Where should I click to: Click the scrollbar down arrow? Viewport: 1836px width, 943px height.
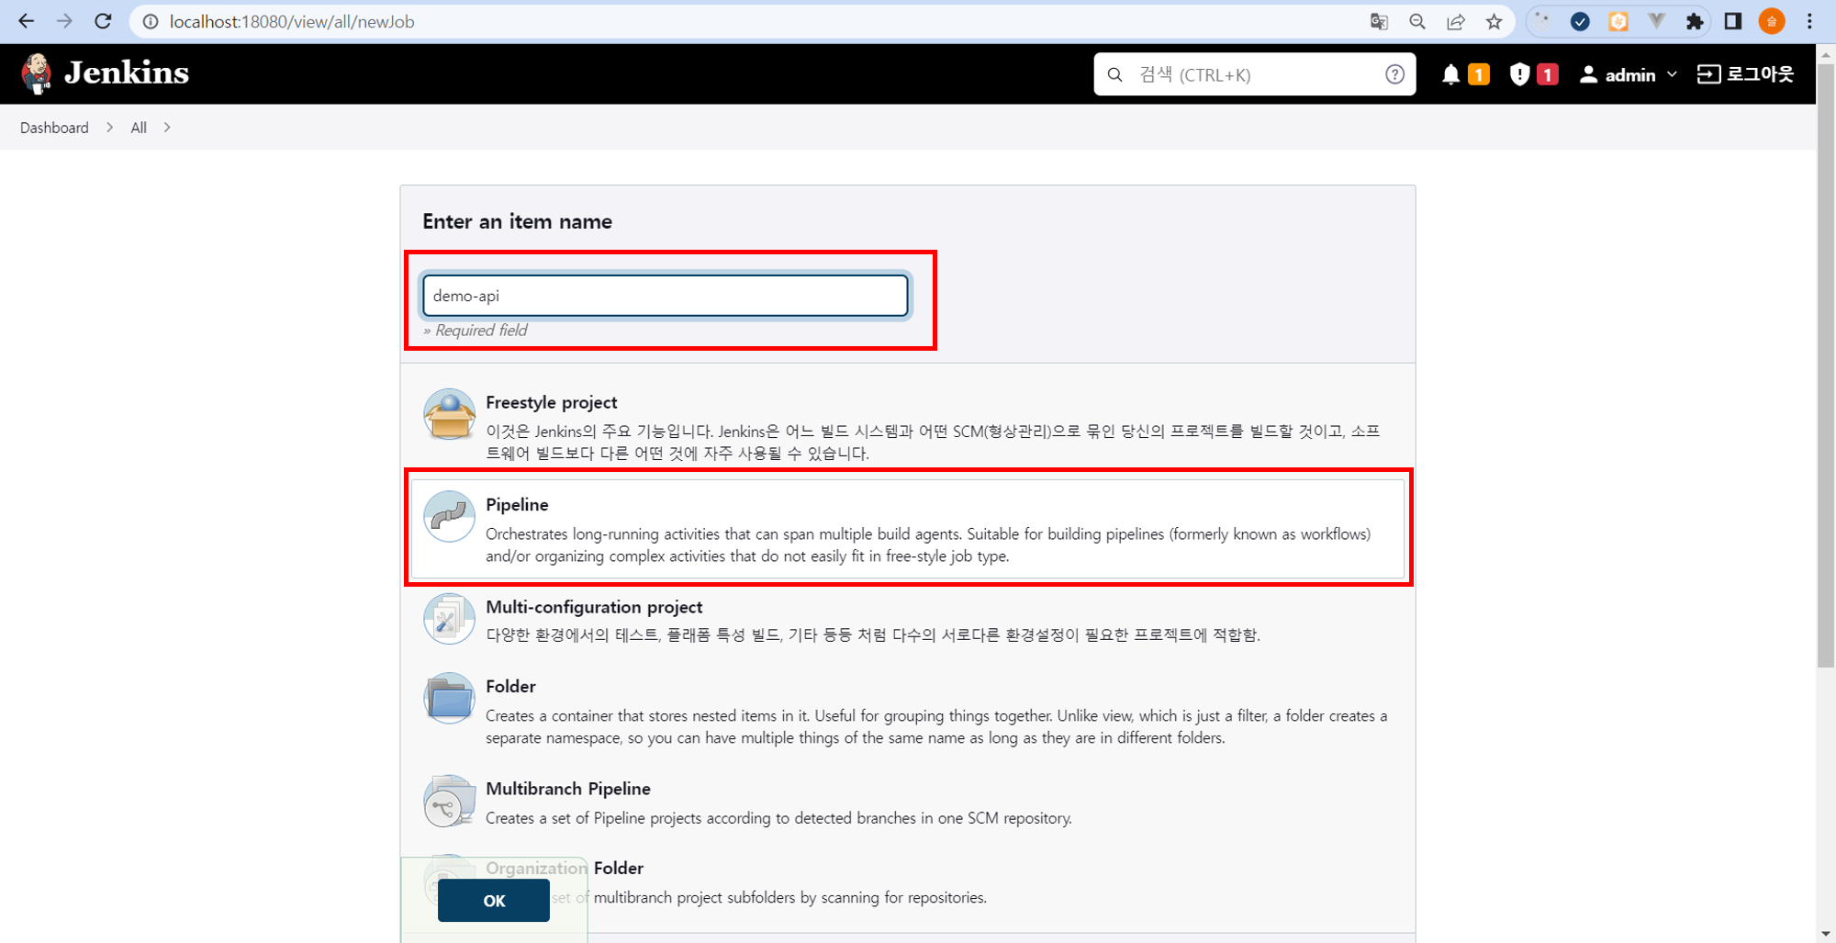(x=1826, y=934)
